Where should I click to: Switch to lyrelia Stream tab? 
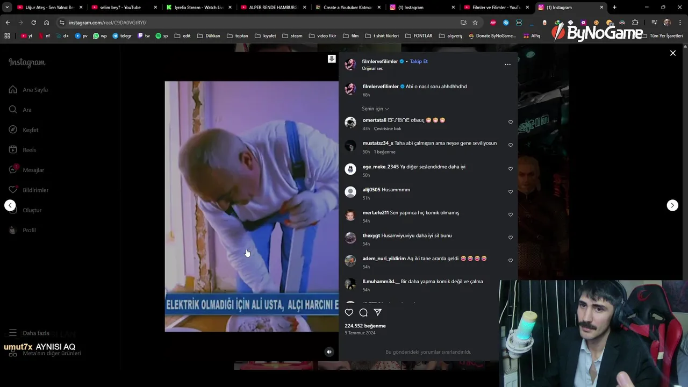click(x=198, y=8)
